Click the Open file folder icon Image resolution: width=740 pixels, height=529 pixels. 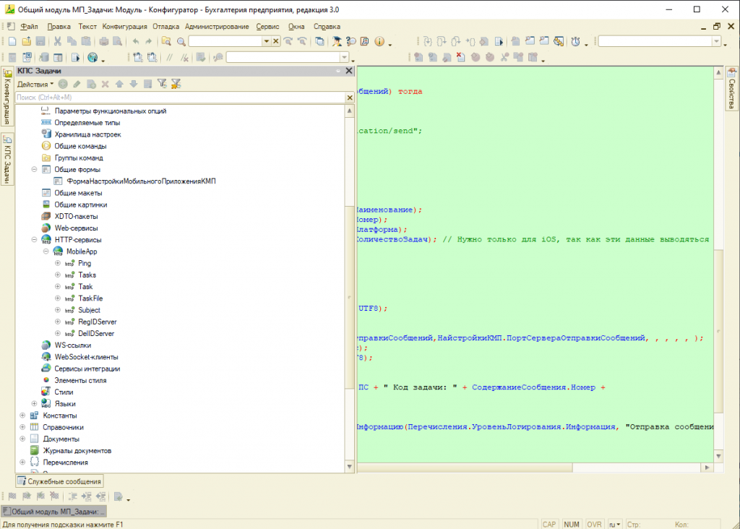[26, 42]
